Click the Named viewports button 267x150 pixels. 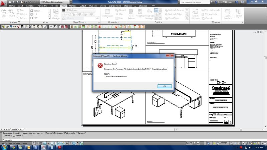(x=120, y=10)
